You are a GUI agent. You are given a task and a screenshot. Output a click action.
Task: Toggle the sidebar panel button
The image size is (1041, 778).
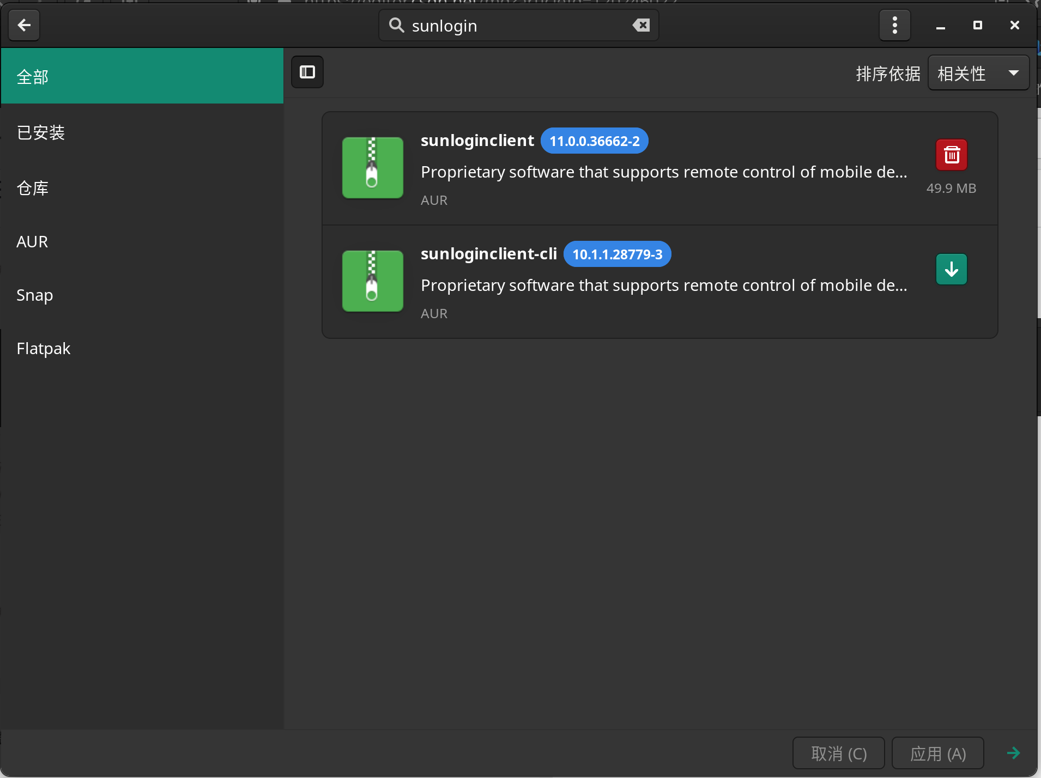[x=307, y=72]
